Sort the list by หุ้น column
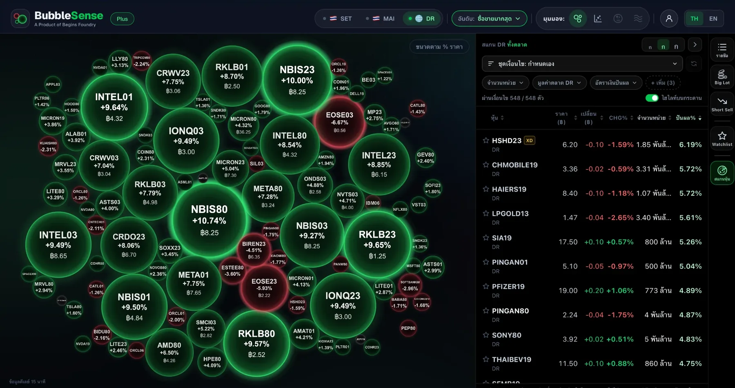 [x=497, y=118]
